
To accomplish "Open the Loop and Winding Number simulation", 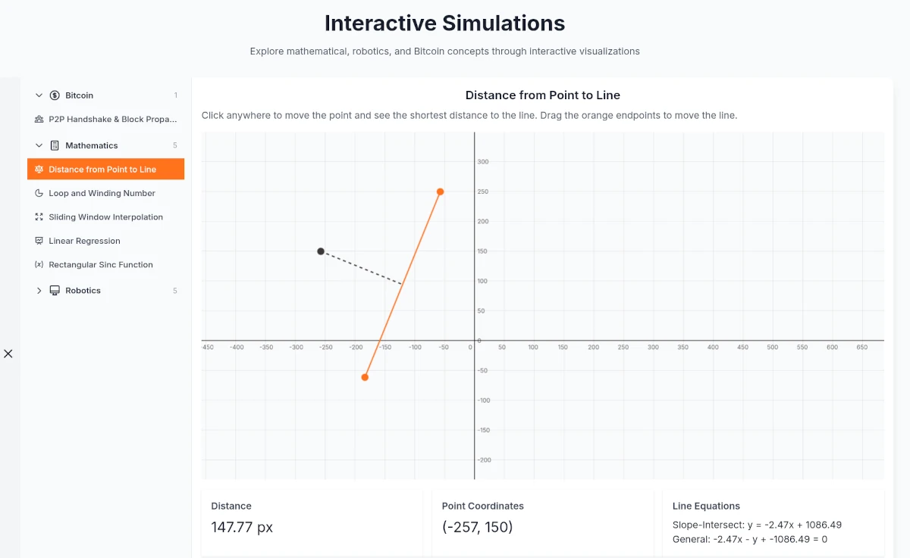I will pos(102,193).
